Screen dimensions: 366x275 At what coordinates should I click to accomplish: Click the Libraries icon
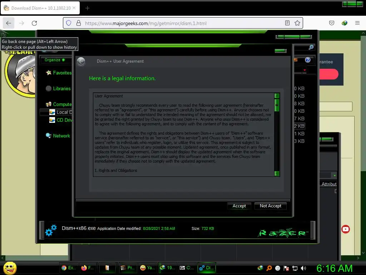point(49,88)
